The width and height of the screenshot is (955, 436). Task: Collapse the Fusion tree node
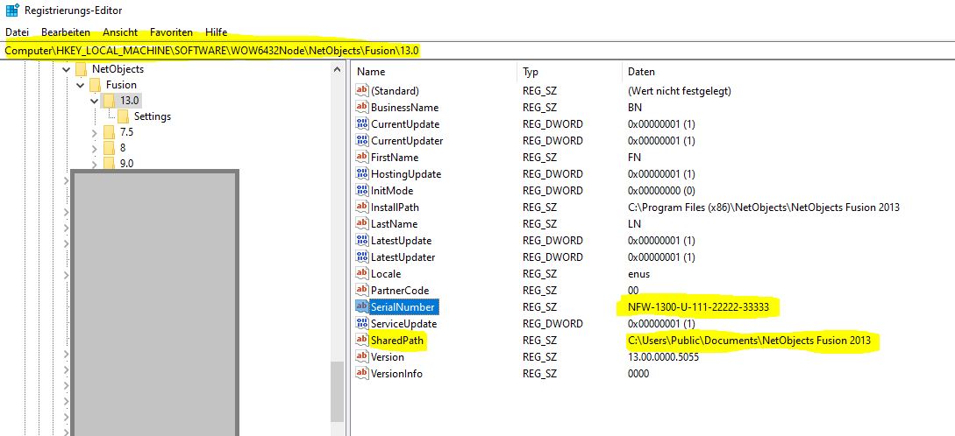click(81, 85)
